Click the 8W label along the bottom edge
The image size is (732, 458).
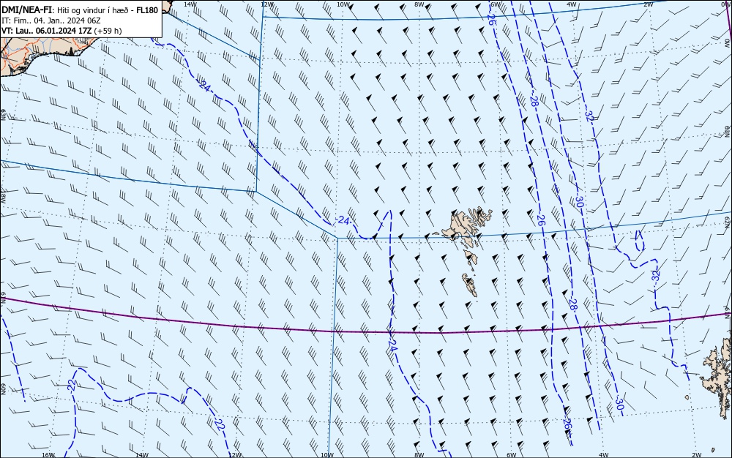(419, 455)
